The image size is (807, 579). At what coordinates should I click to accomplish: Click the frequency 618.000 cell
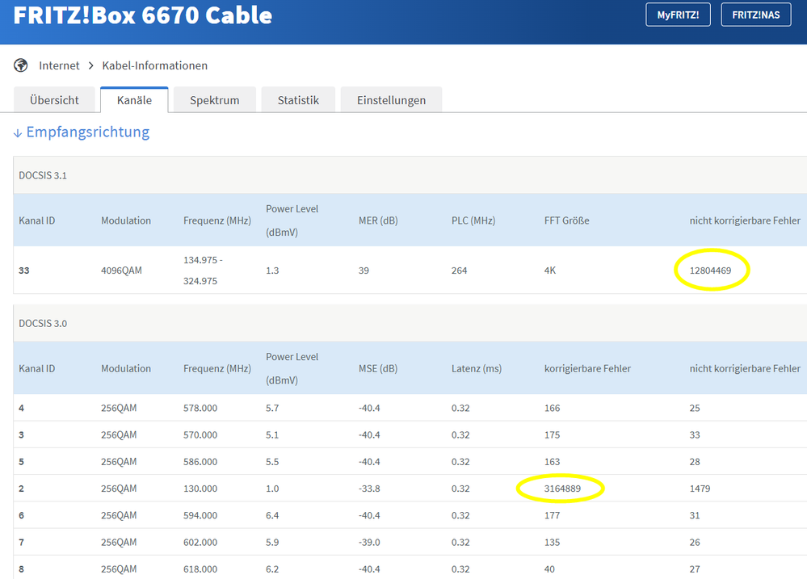pyautogui.click(x=200, y=569)
